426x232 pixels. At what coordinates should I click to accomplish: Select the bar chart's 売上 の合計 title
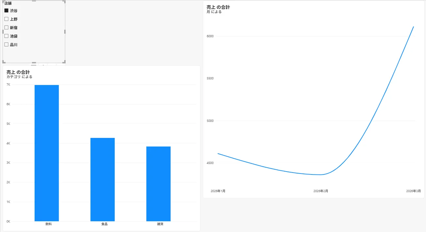coord(18,72)
